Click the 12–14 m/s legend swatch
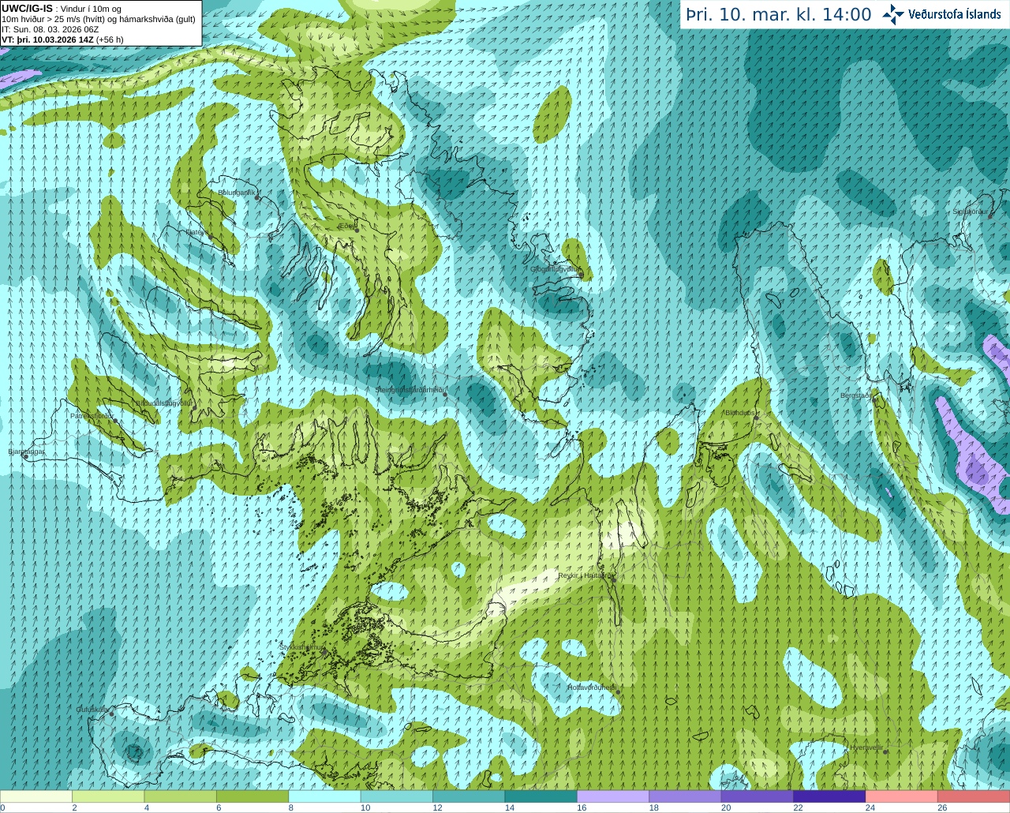This screenshot has width=1010, height=813. click(x=469, y=796)
